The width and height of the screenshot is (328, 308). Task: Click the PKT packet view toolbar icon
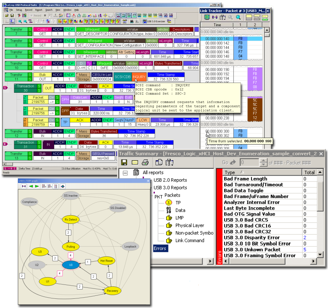coord(119,15)
